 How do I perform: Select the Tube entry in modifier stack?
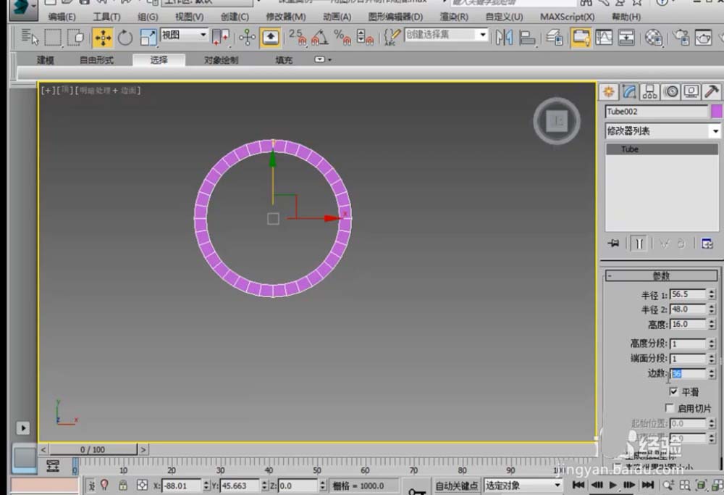(x=662, y=149)
